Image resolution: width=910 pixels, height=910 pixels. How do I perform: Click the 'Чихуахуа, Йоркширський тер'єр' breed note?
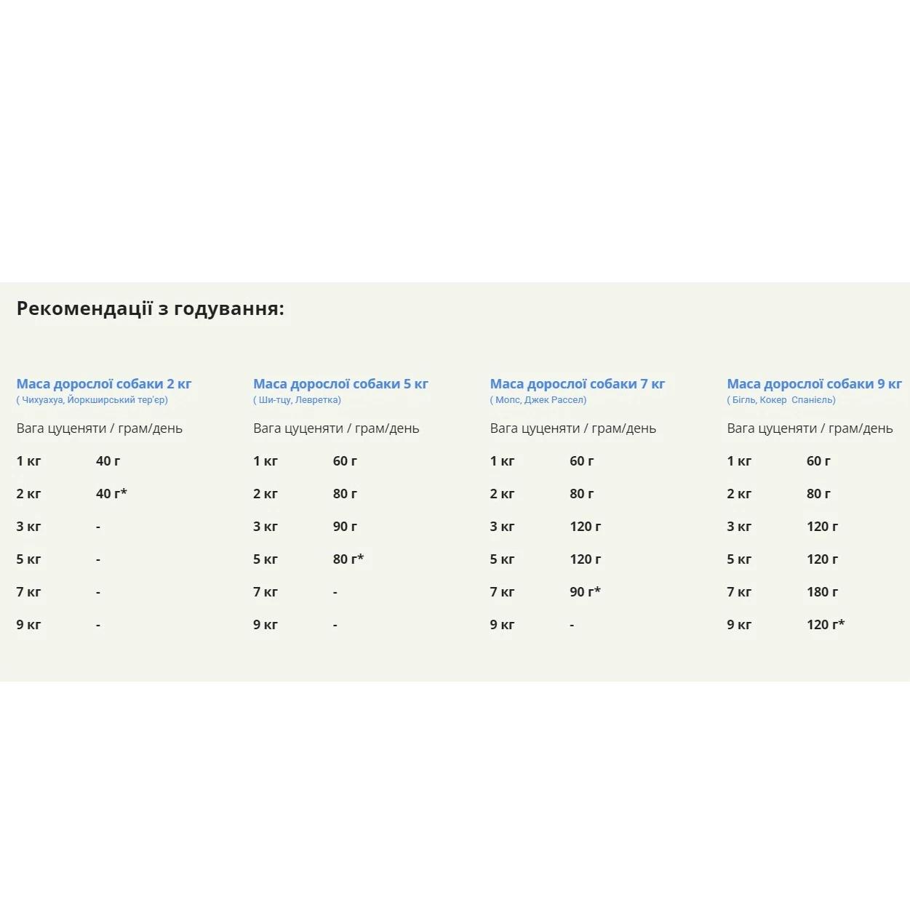pyautogui.click(x=92, y=400)
